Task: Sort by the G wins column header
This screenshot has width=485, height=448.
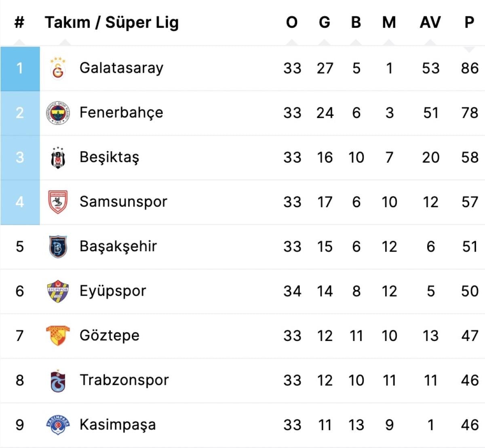Action: pyautogui.click(x=325, y=22)
